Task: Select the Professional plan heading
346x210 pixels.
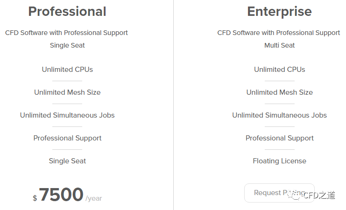Action: (x=67, y=11)
